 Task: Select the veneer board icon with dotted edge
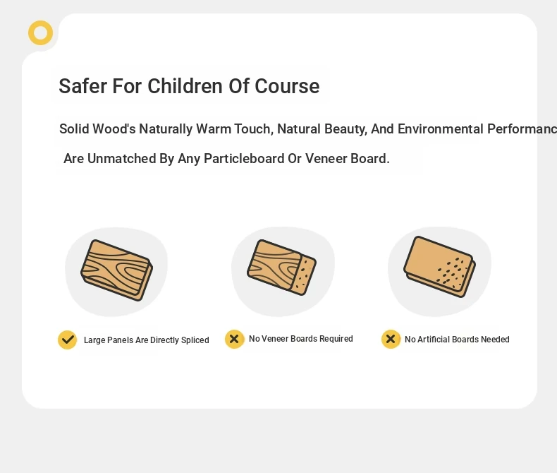(282, 268)
